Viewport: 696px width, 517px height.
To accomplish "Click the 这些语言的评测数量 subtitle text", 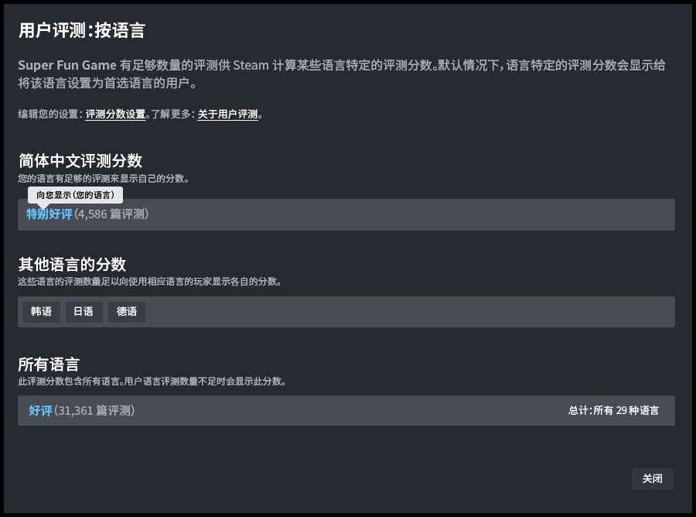I will point(149,282).
